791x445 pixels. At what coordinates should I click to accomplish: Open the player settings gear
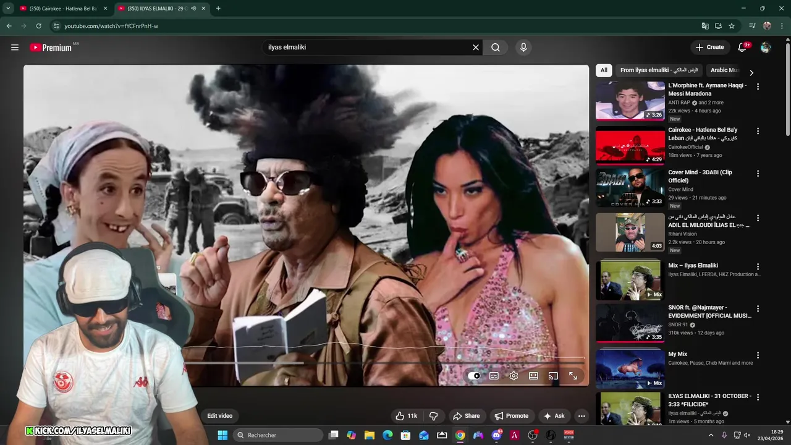point(514,376)
